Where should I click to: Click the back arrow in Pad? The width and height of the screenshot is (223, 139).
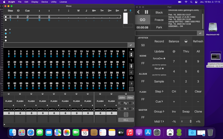coord(139,12)
